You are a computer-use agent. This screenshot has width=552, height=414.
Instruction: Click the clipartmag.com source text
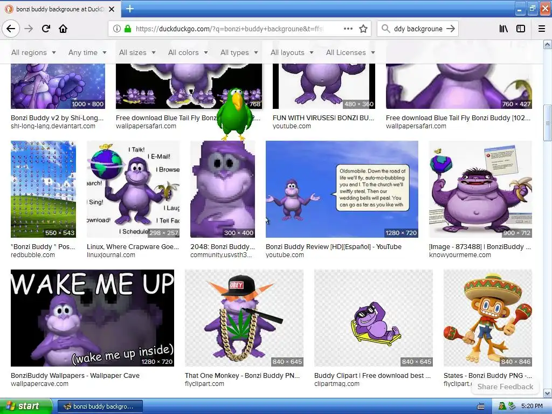tap(337, 384)
